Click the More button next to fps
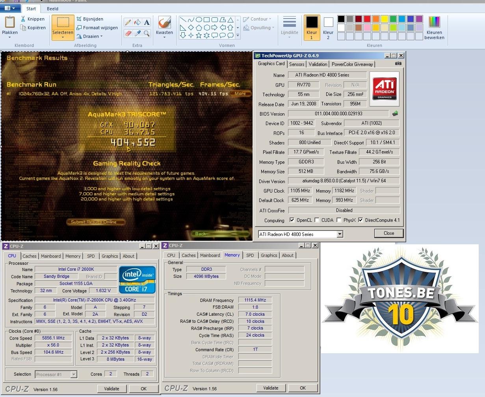 click(x=240, y=94)
